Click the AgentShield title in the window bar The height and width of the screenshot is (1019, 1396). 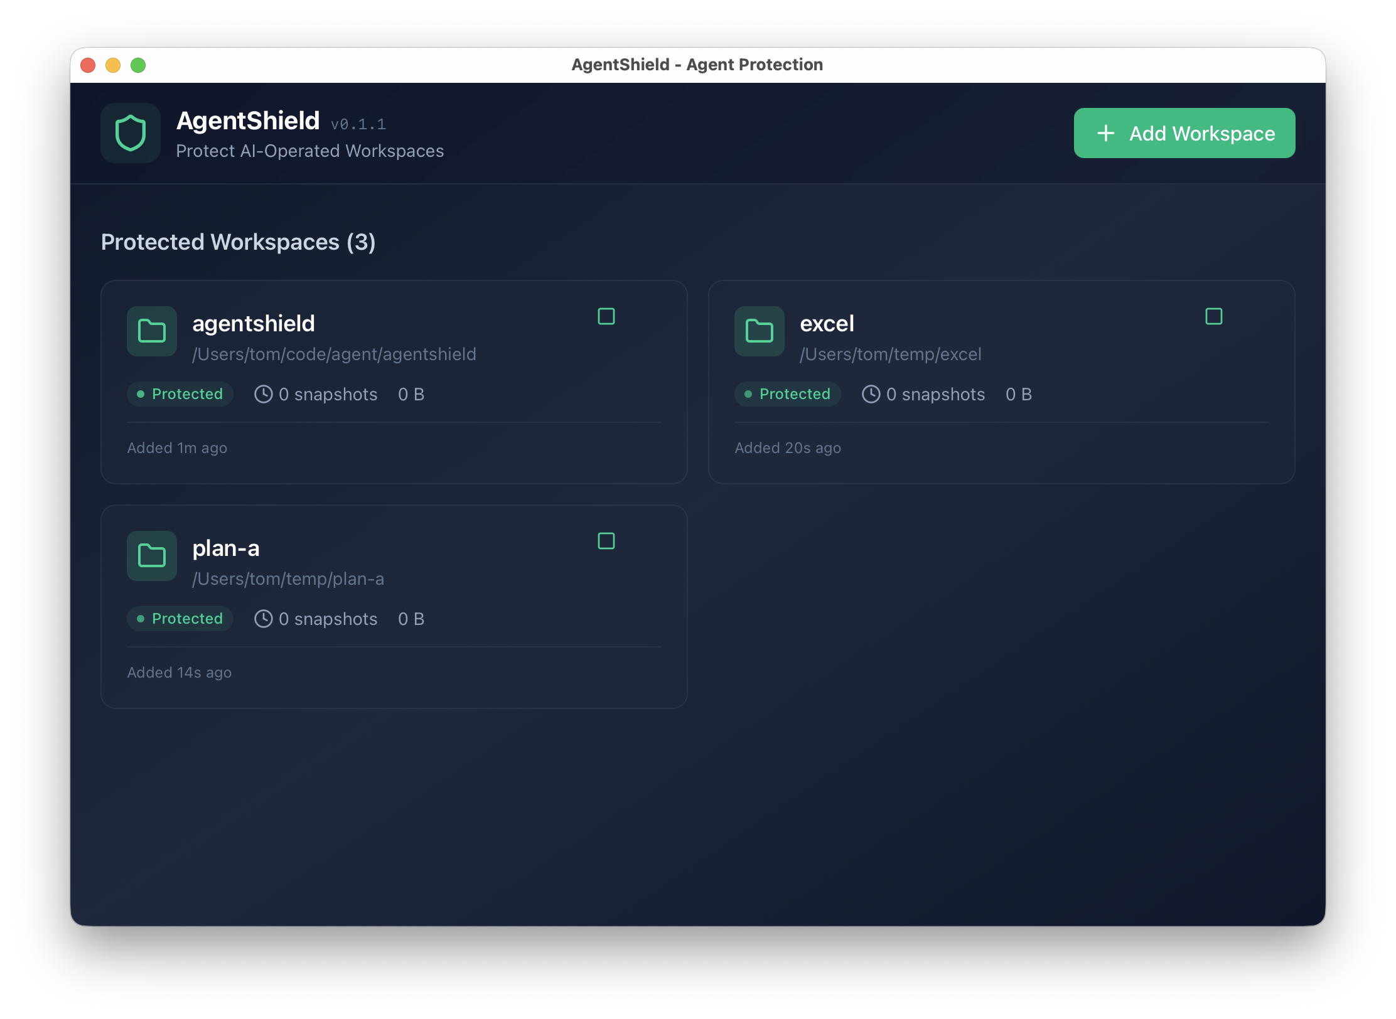click(x=697, y=64)
